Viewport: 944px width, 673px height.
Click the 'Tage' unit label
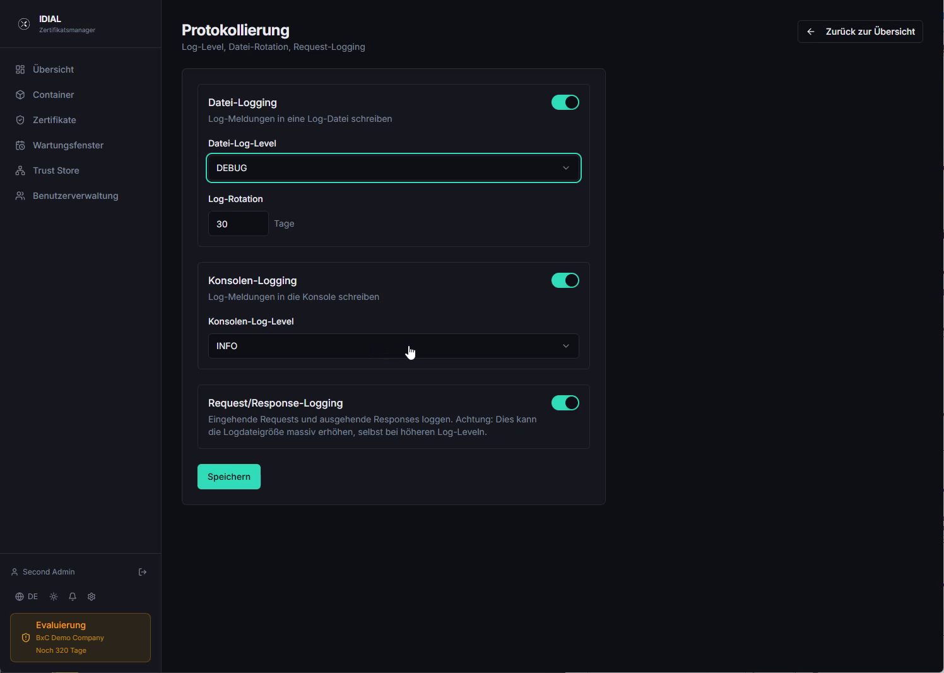[x=284, y=223]
